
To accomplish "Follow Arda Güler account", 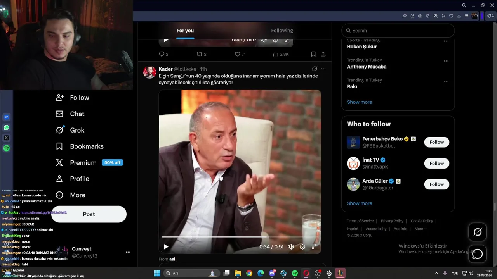I will (436, 184).
